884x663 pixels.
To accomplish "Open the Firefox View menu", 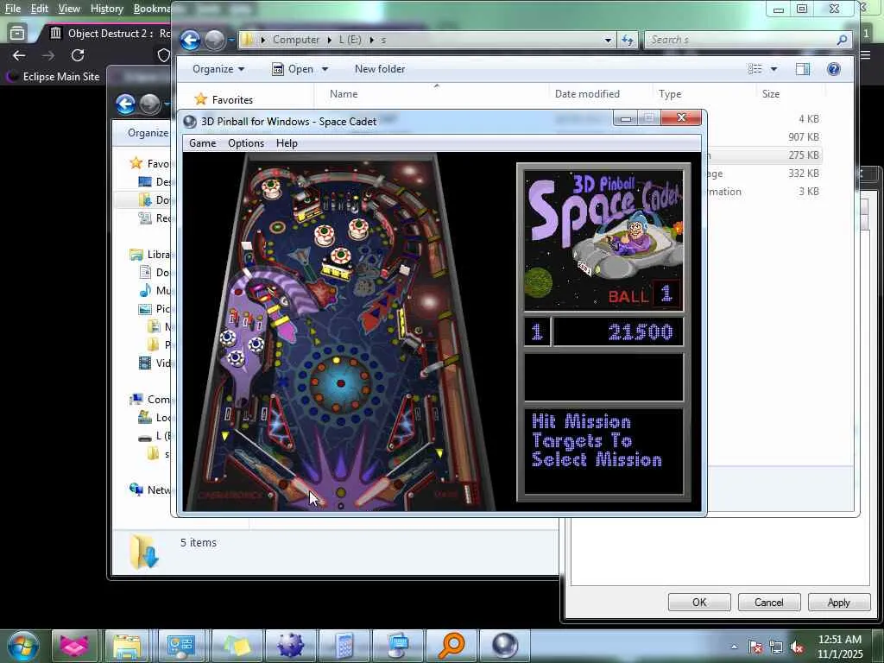I will pyautogui.click(x=69, y=9).
